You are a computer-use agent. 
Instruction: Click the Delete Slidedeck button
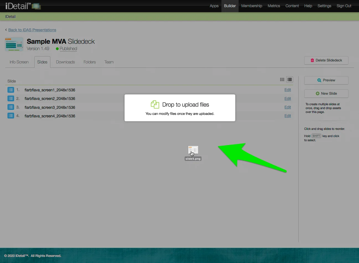[326, 60]
